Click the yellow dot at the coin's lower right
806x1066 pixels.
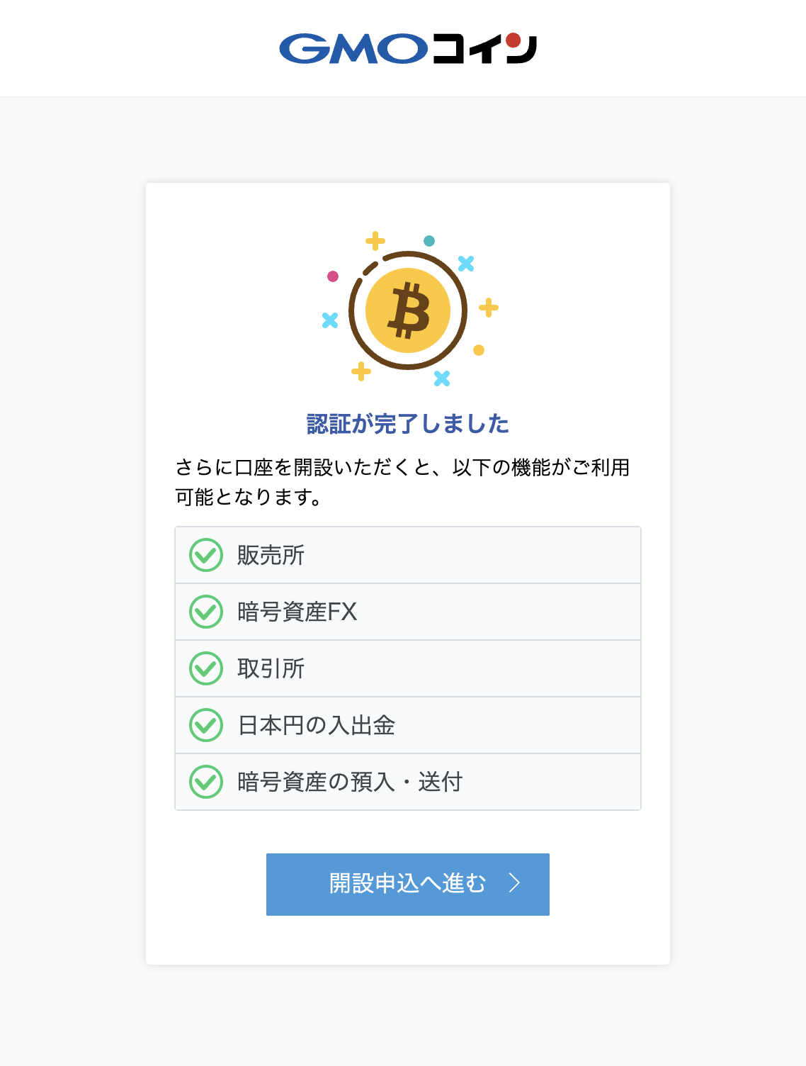click(479, 350)
